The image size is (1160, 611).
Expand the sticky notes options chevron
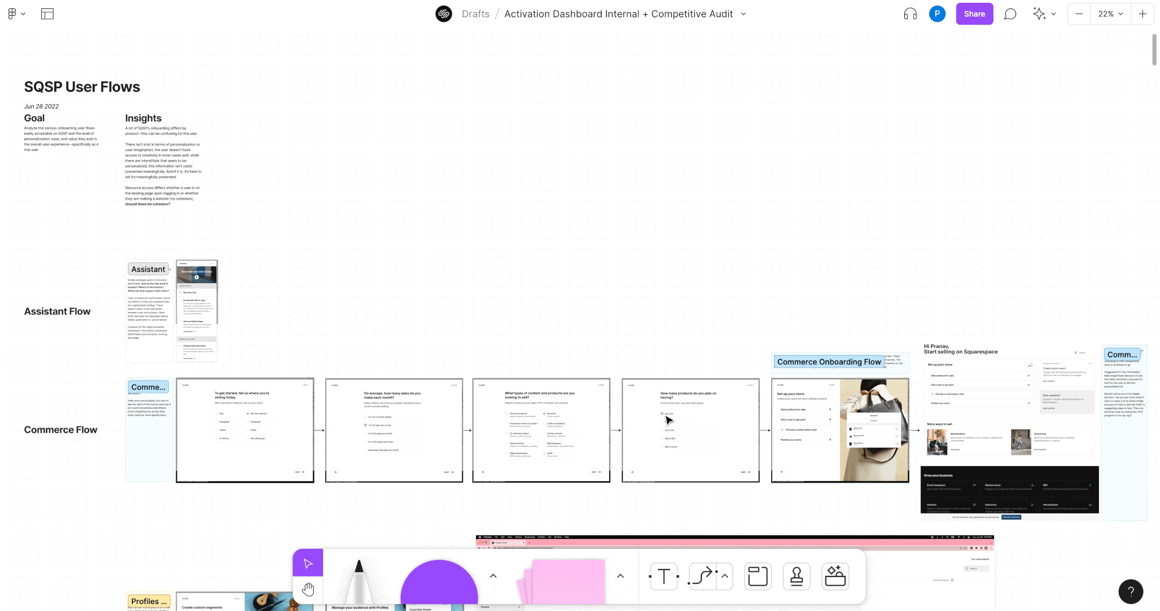[620, 576]
